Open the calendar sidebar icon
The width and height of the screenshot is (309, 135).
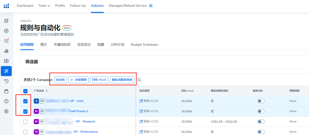point(6,91)
